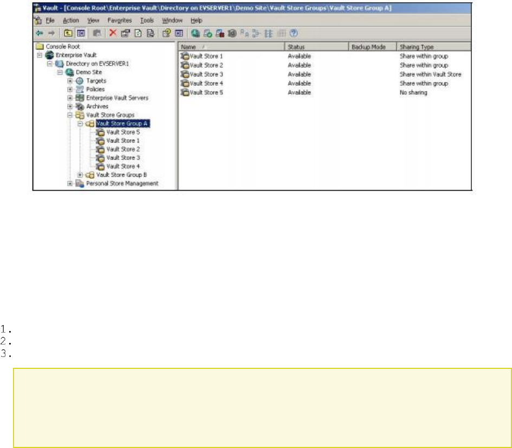Expand the Vault Store Group B node
512x448 pixels.
[x=80, y=175]
